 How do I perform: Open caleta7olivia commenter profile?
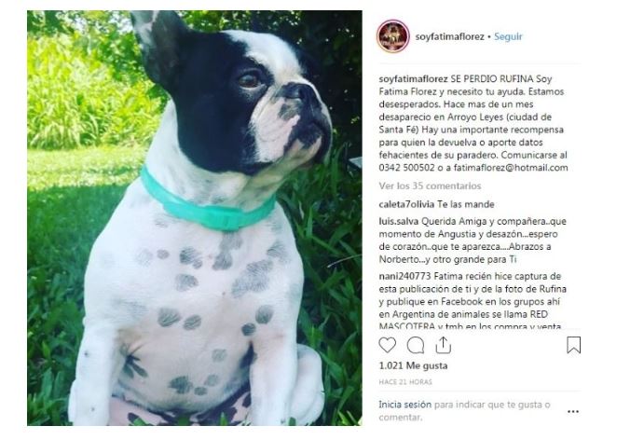[406, 204]
